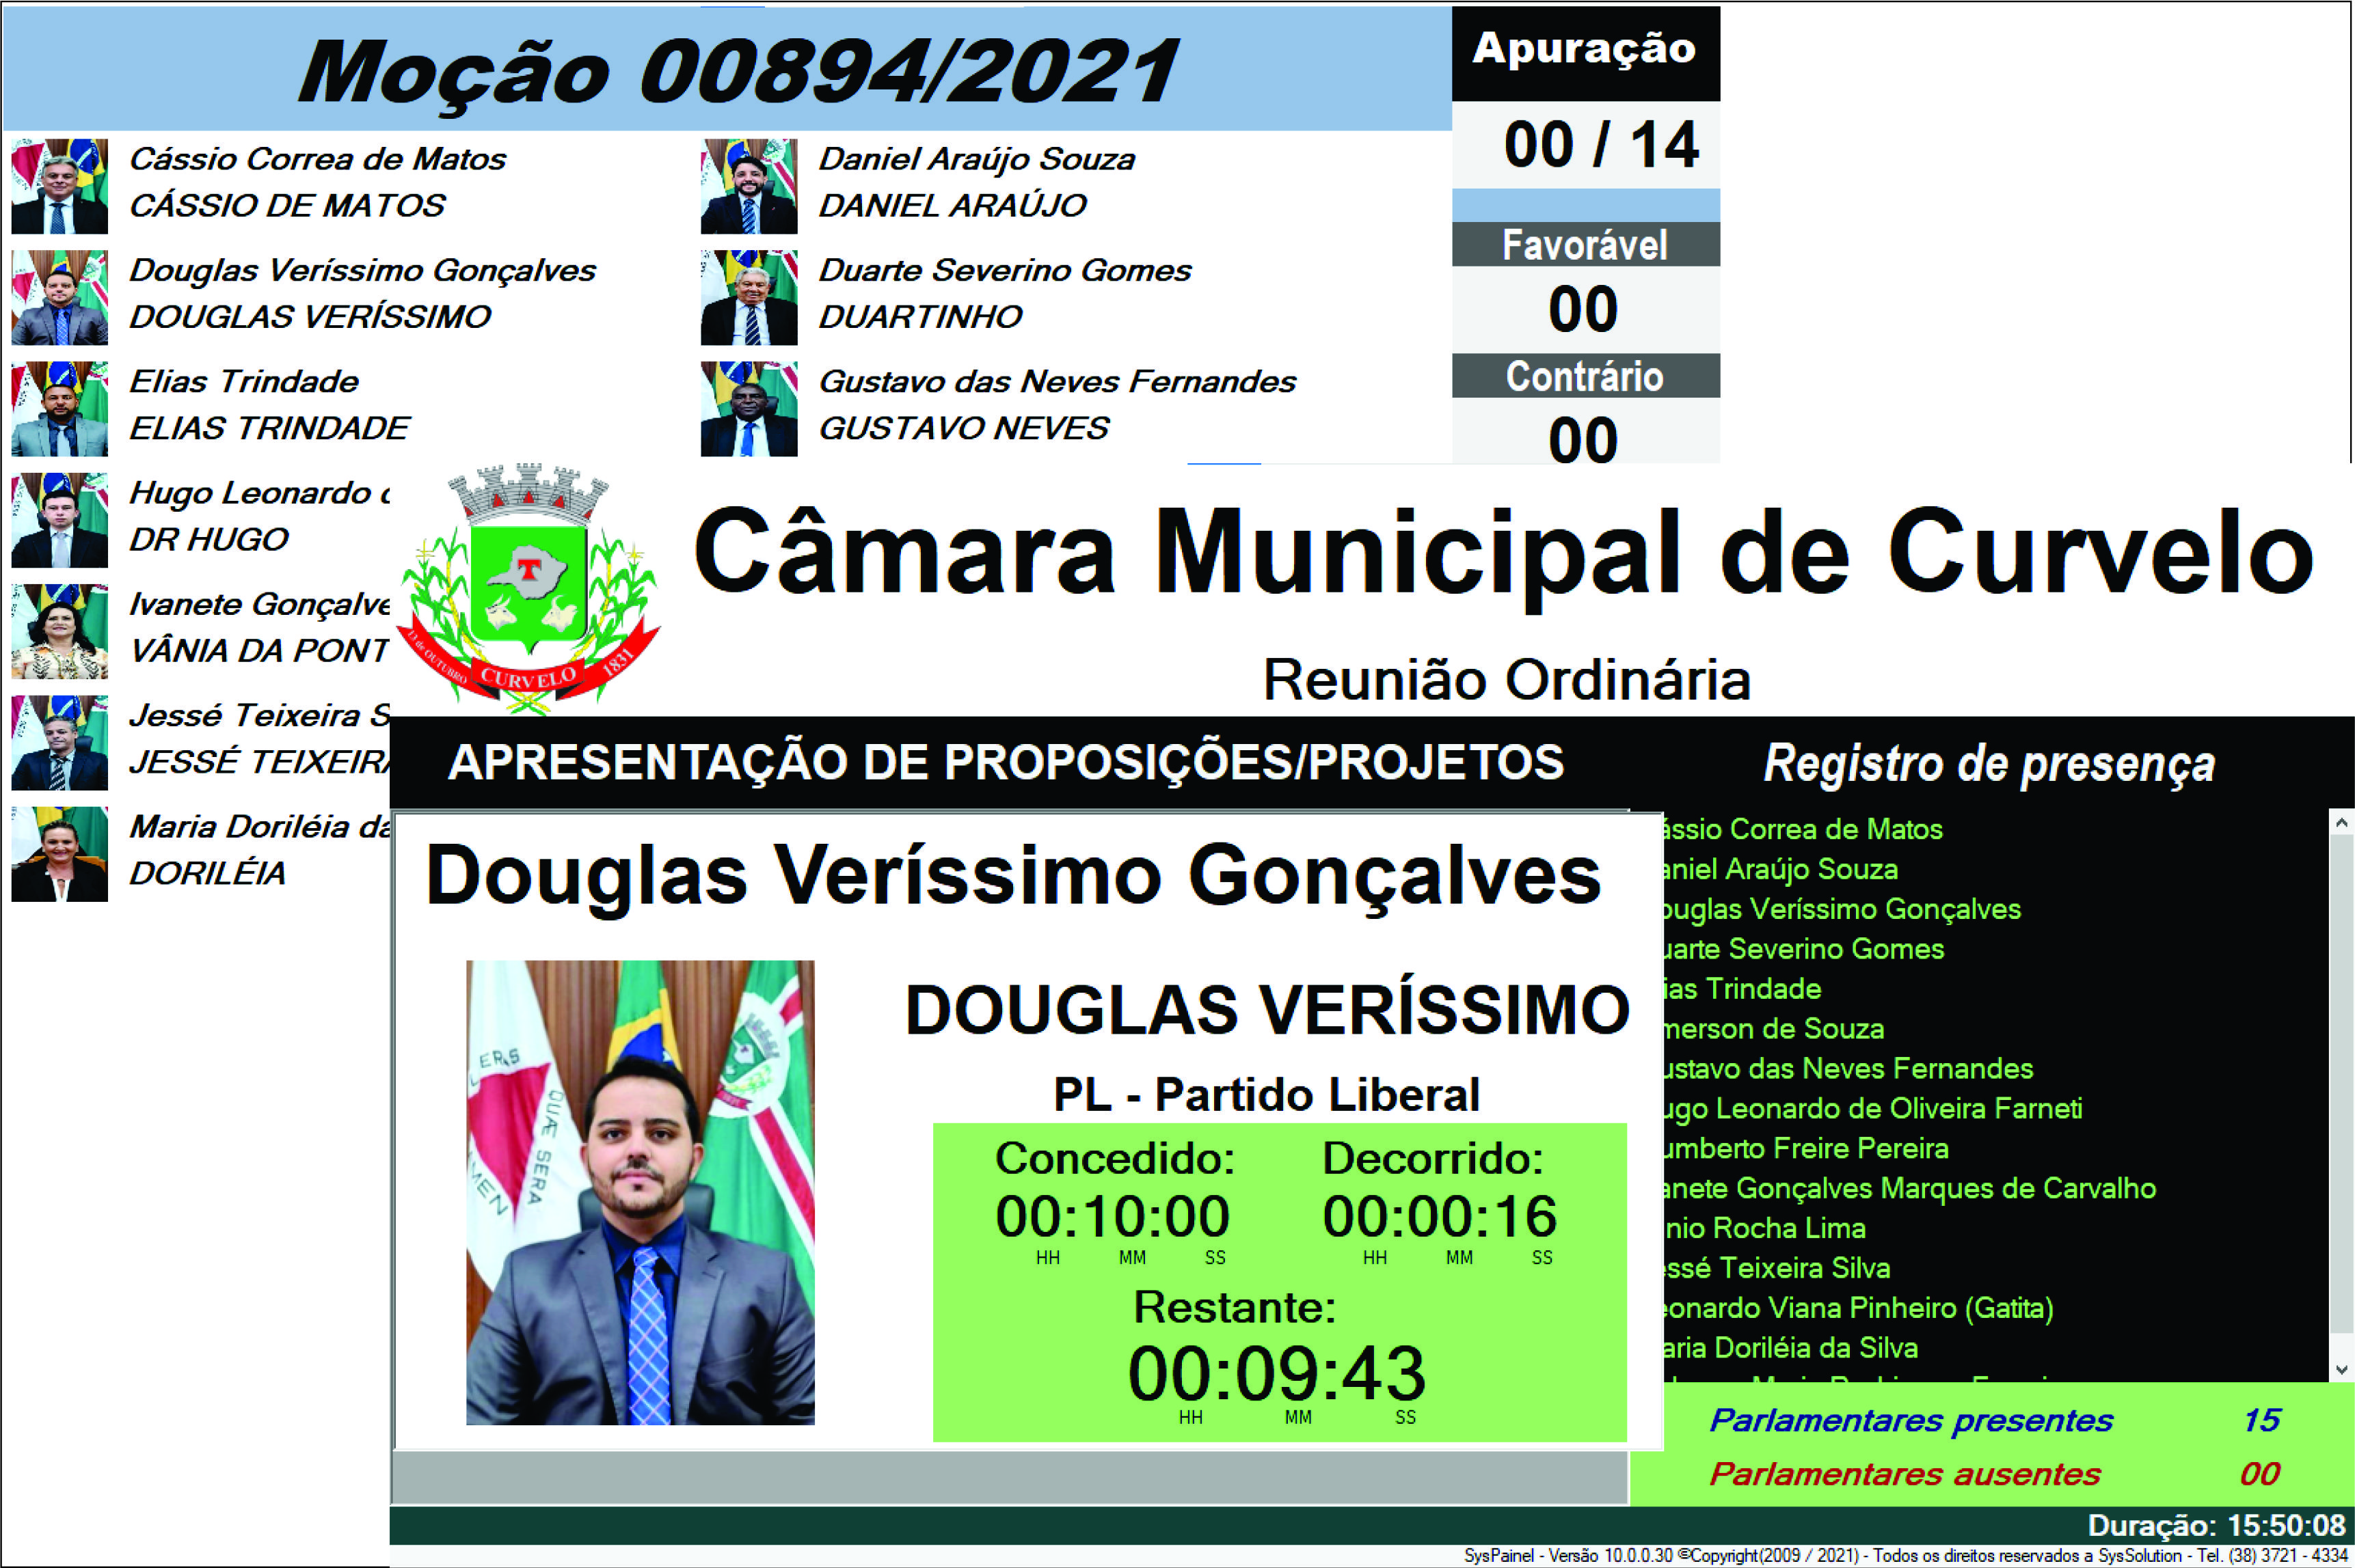Viewport: 2355px width, 1568px height.
Task: Click Douglas Veríssimo Gonçalves speaker name heading
Action: coord(1012,876)
